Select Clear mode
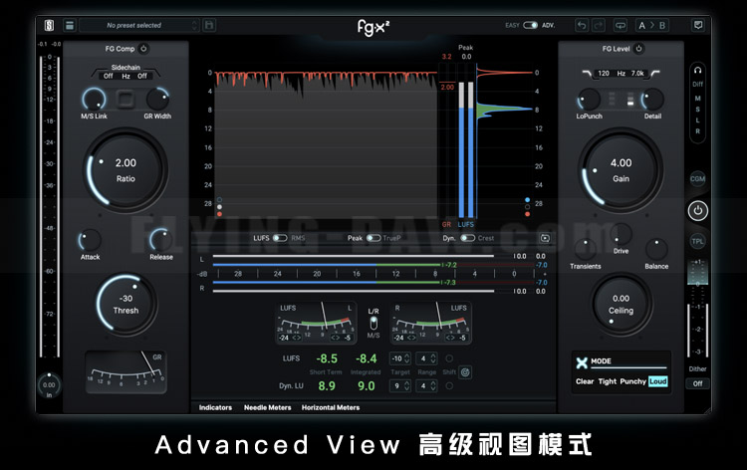The height and width of the screenshot is (470, 747). [585, 381]
